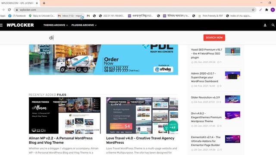
Task: Click Themeforest tag on Love Travel card
Action: pyautogui.click(x=137, y=102)
